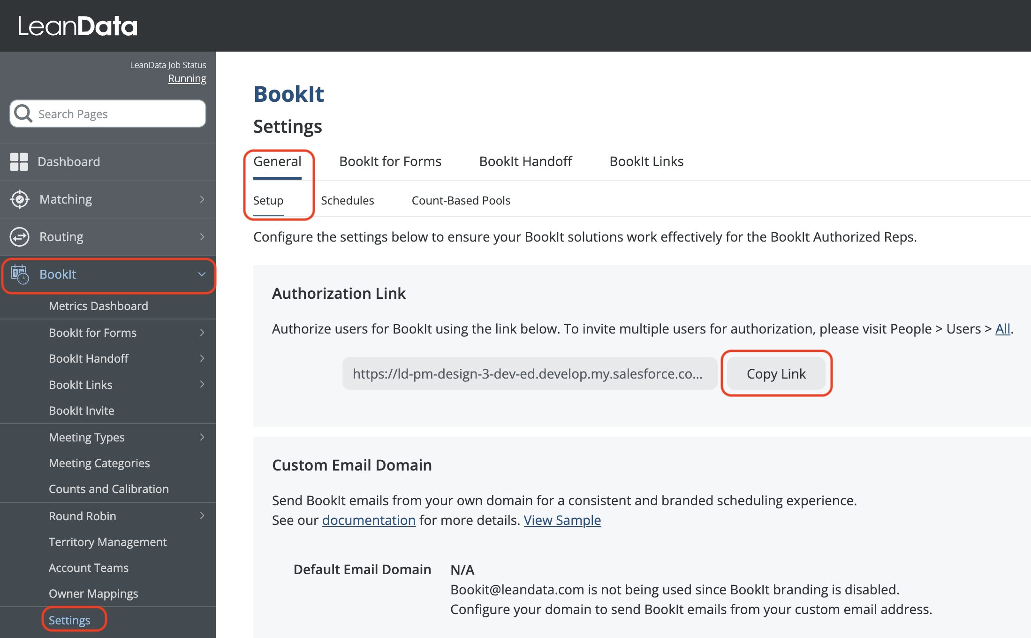
Task: Switch to the BookIt Handoff tab
Action: [525, 161]
